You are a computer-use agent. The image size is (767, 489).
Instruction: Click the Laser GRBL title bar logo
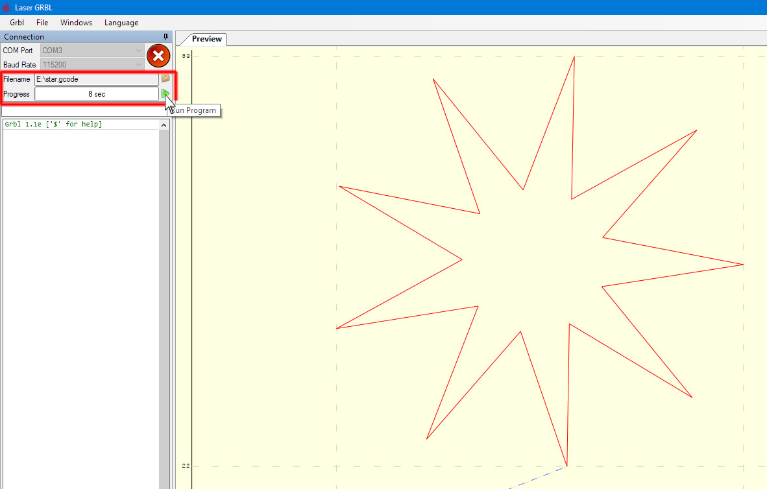[x=6, y=7]
